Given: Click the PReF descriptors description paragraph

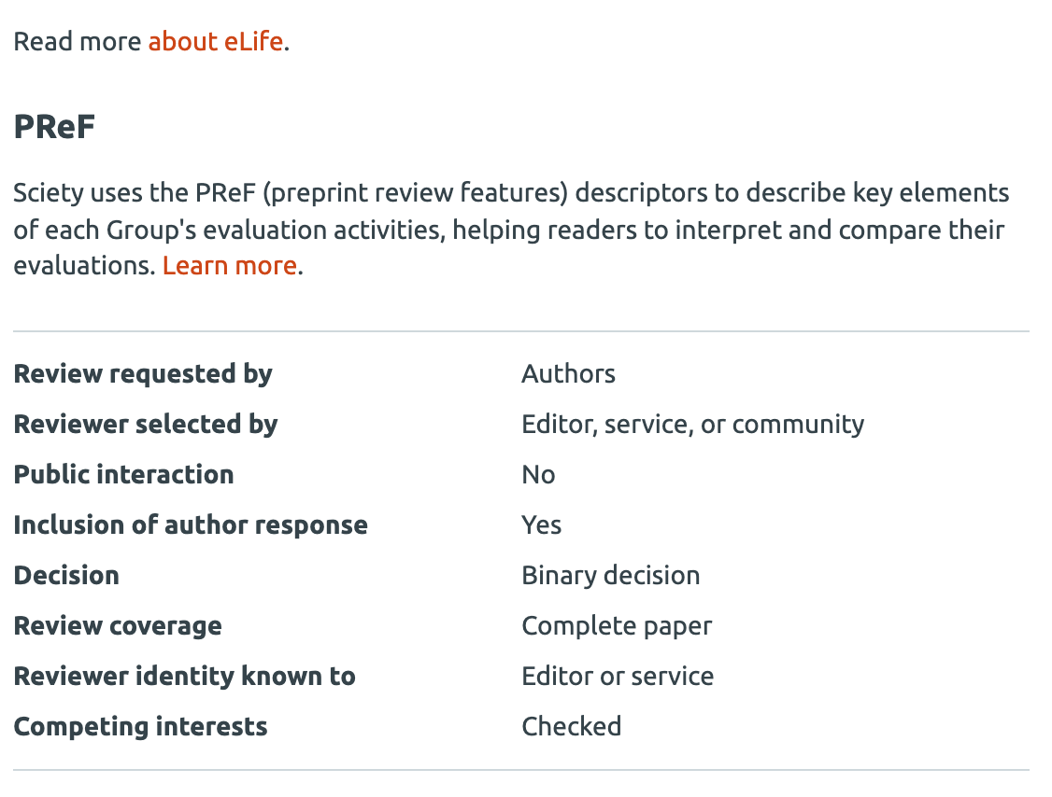Looking at the screenshot, I should coord(511,230).
